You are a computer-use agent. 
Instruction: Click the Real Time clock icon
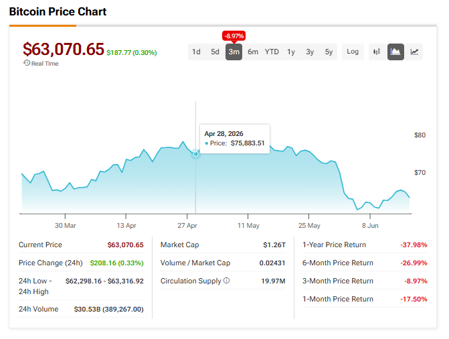[x=27, y=63]
